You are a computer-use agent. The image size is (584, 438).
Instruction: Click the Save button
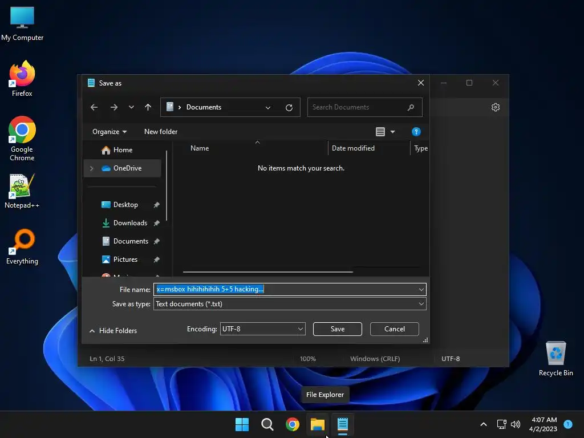pyautogui.click(x=338, y=329)
